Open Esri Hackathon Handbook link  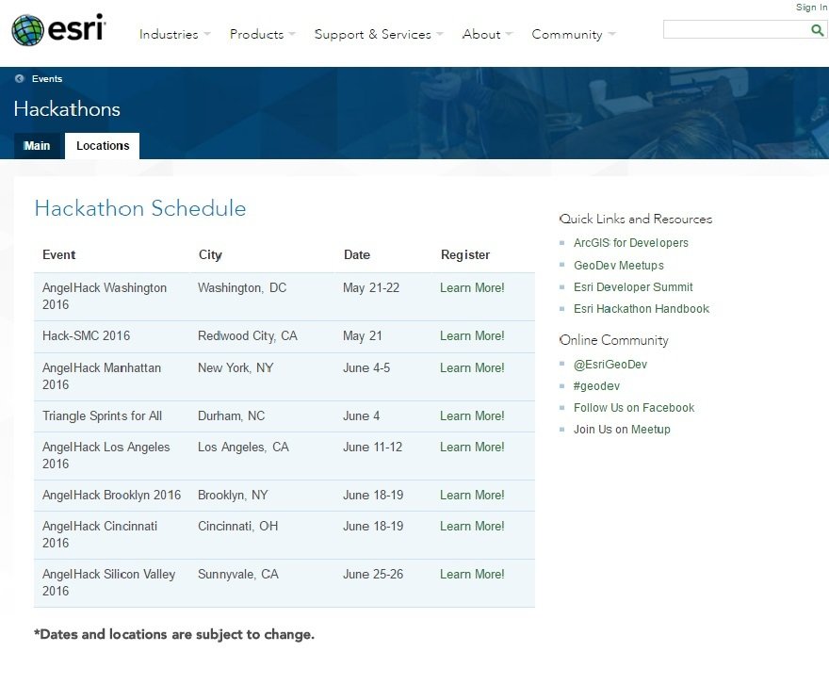tap(642, 309)
